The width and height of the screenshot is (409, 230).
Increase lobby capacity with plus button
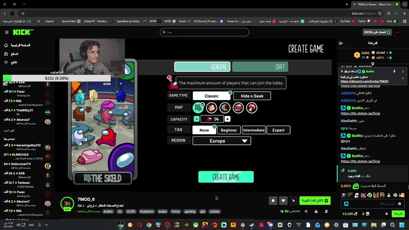(x=227, y=119)
